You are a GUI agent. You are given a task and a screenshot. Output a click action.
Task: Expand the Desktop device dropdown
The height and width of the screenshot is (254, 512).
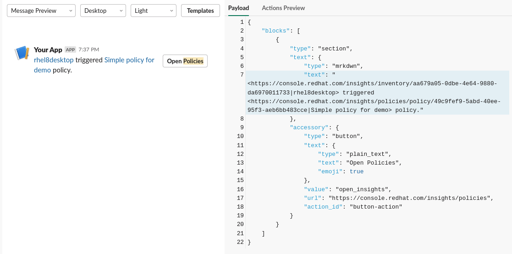coord(103,11)
